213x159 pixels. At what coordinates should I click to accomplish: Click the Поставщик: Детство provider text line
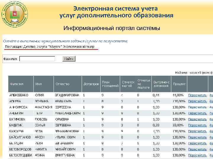pyautogui.click(x=50, y=47)
